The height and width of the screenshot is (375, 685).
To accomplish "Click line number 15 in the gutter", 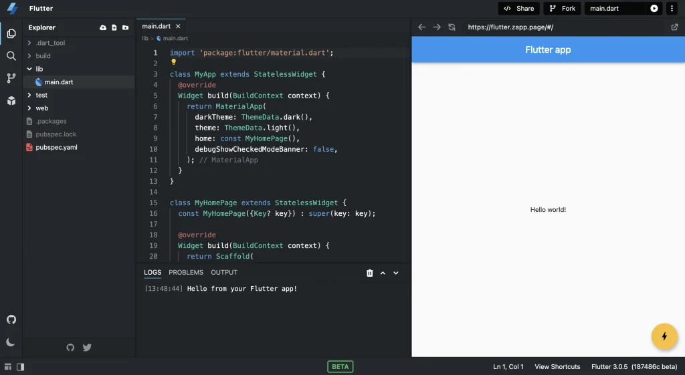I will tap(153, 203).
